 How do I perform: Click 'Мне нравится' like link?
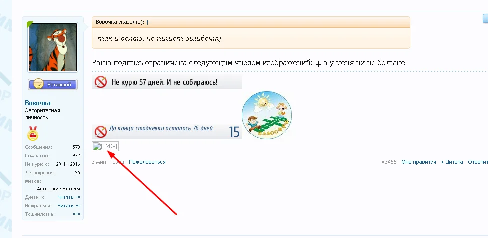tap(419, 162)
